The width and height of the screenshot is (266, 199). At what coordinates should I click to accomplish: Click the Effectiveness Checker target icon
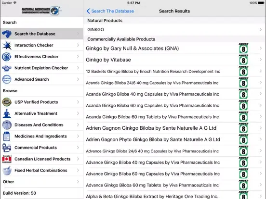point(7,57)
